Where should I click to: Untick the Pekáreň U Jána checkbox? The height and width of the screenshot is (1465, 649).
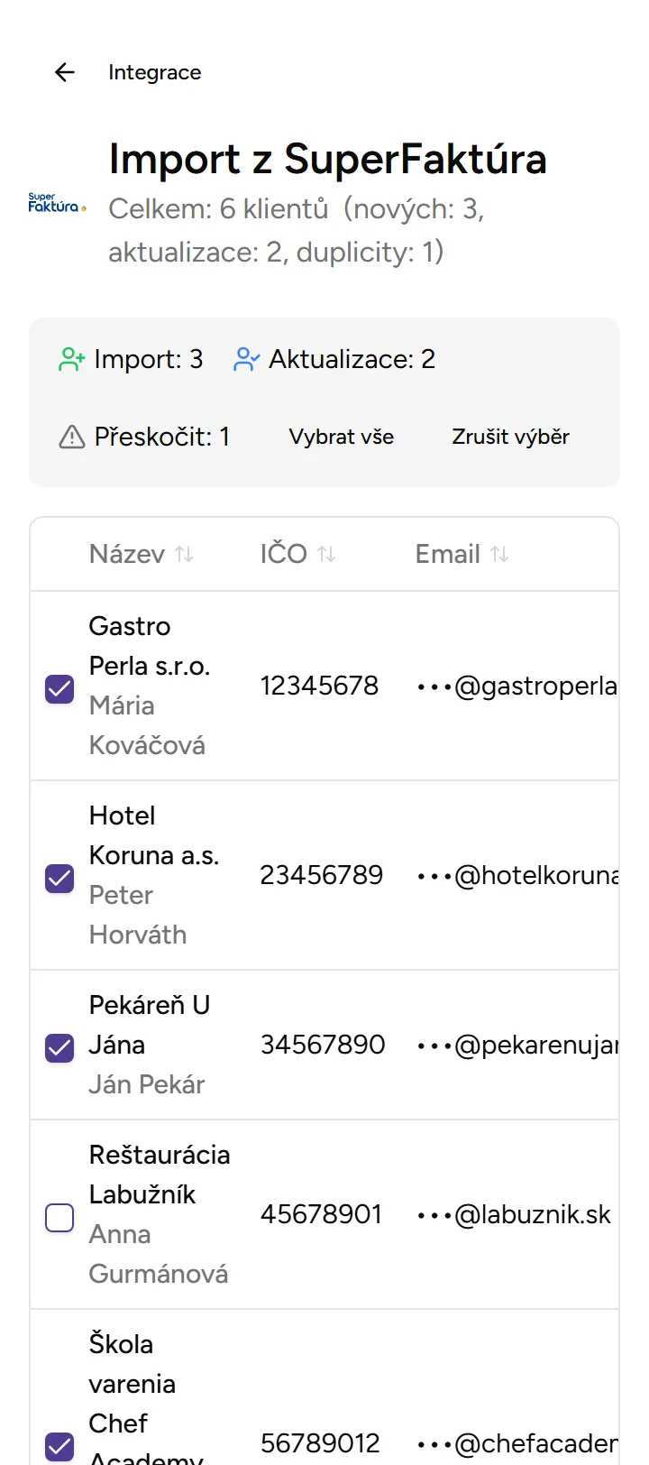59,1047
